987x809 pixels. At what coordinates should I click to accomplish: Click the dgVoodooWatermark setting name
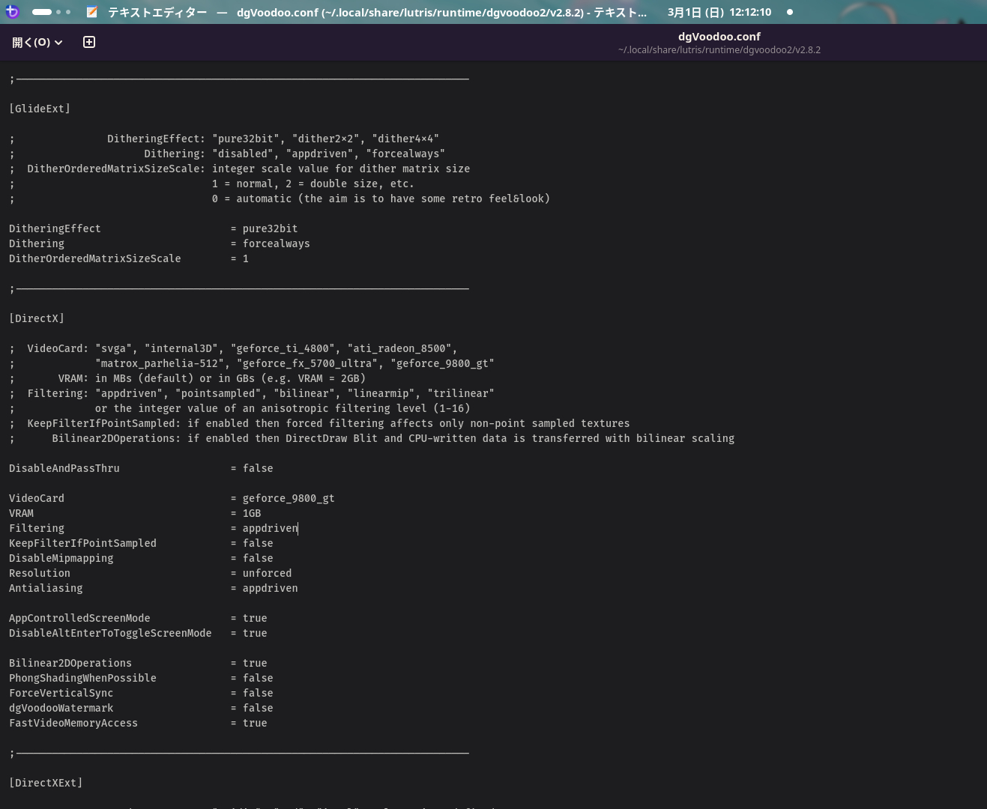[61, 708]
